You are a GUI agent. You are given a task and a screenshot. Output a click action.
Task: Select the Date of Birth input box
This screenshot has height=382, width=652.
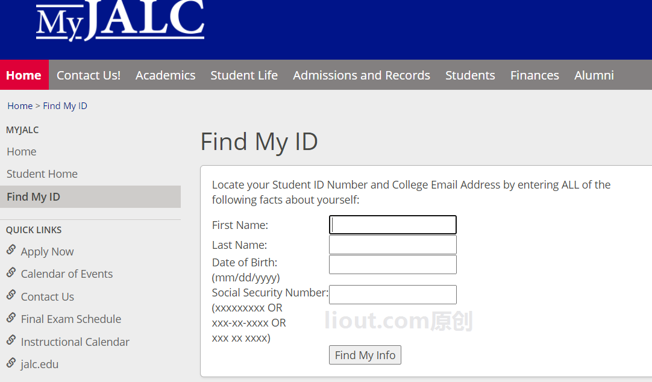392,265
